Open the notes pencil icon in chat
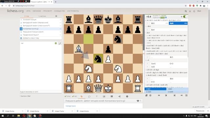Image resolution: width=210 pixels, height=118 pixels. coord(60,43)
